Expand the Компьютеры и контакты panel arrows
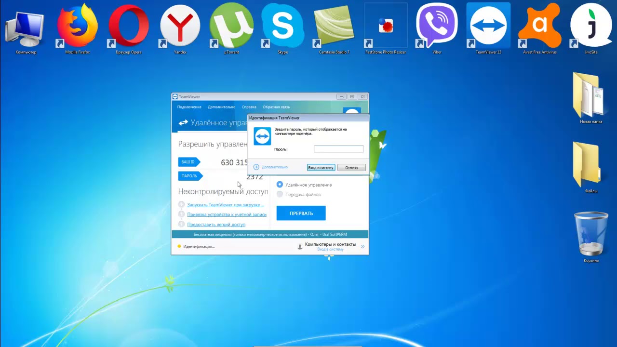The height and width of the screenshot is (347, 617). point(362,246)
